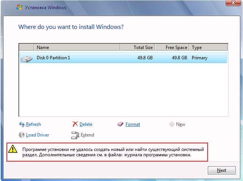The image size is (243, 181).
Task: Click the 49.8 GB total size value
Action: click(145, 58)
